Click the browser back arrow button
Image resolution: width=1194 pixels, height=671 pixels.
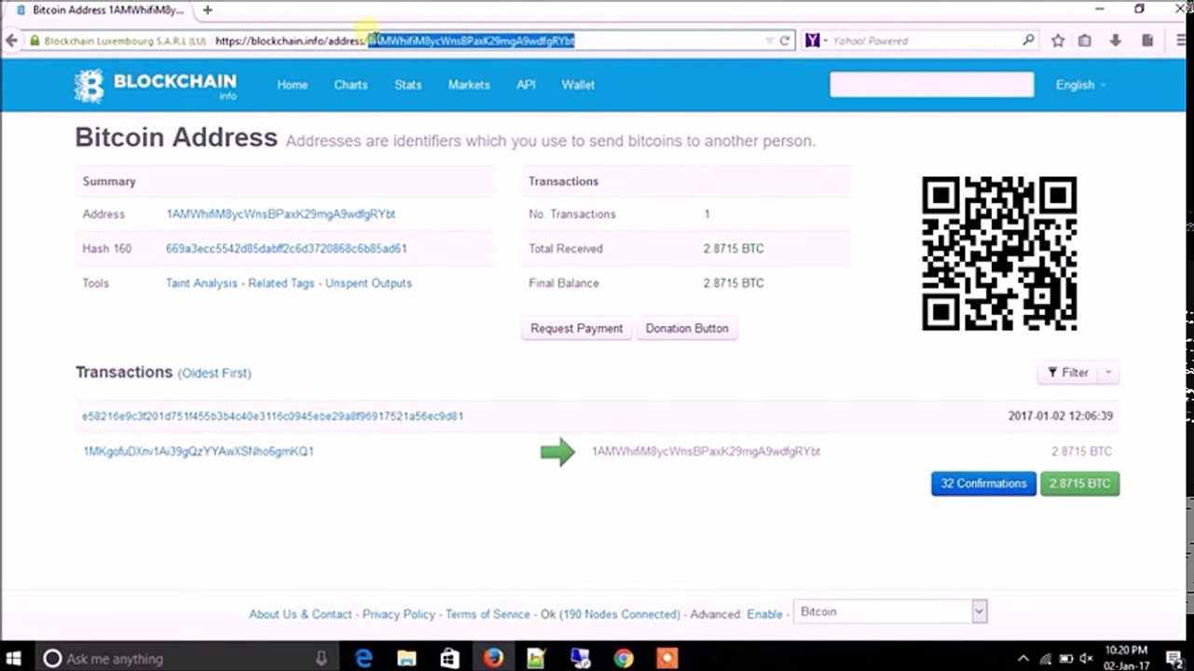11,41
